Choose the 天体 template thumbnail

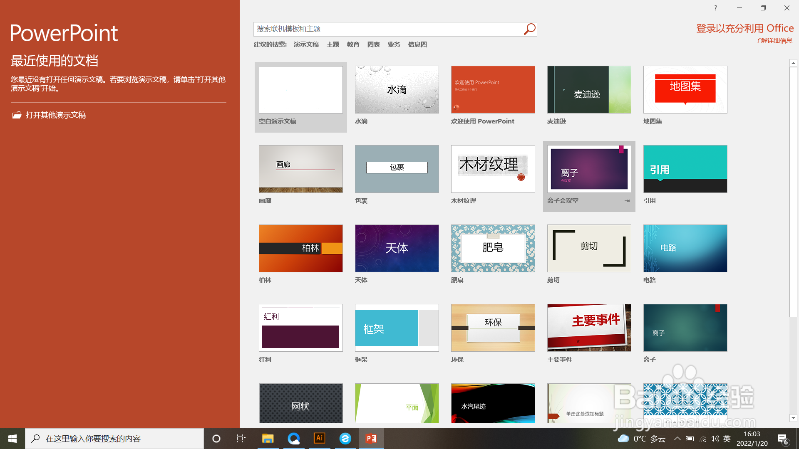tap(397, 249)
